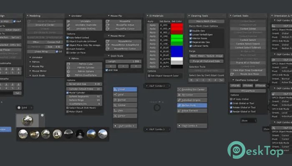This screenshot has height=166, width=292.
Task: Choose Active Element pivot
Action: click(192, 111)
